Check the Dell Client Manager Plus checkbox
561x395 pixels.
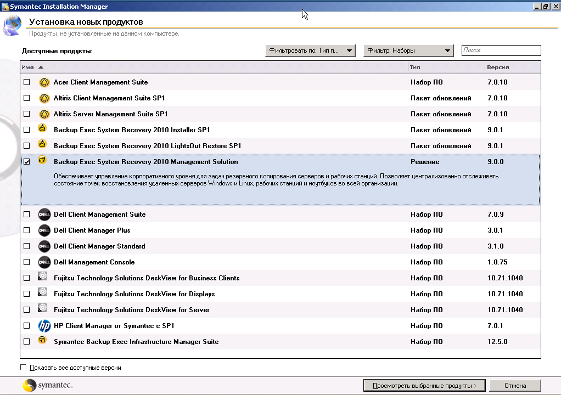[x=27, y=230]
